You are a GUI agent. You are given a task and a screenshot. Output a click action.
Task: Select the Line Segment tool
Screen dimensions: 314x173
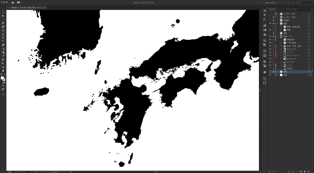[x=3, y=34]
